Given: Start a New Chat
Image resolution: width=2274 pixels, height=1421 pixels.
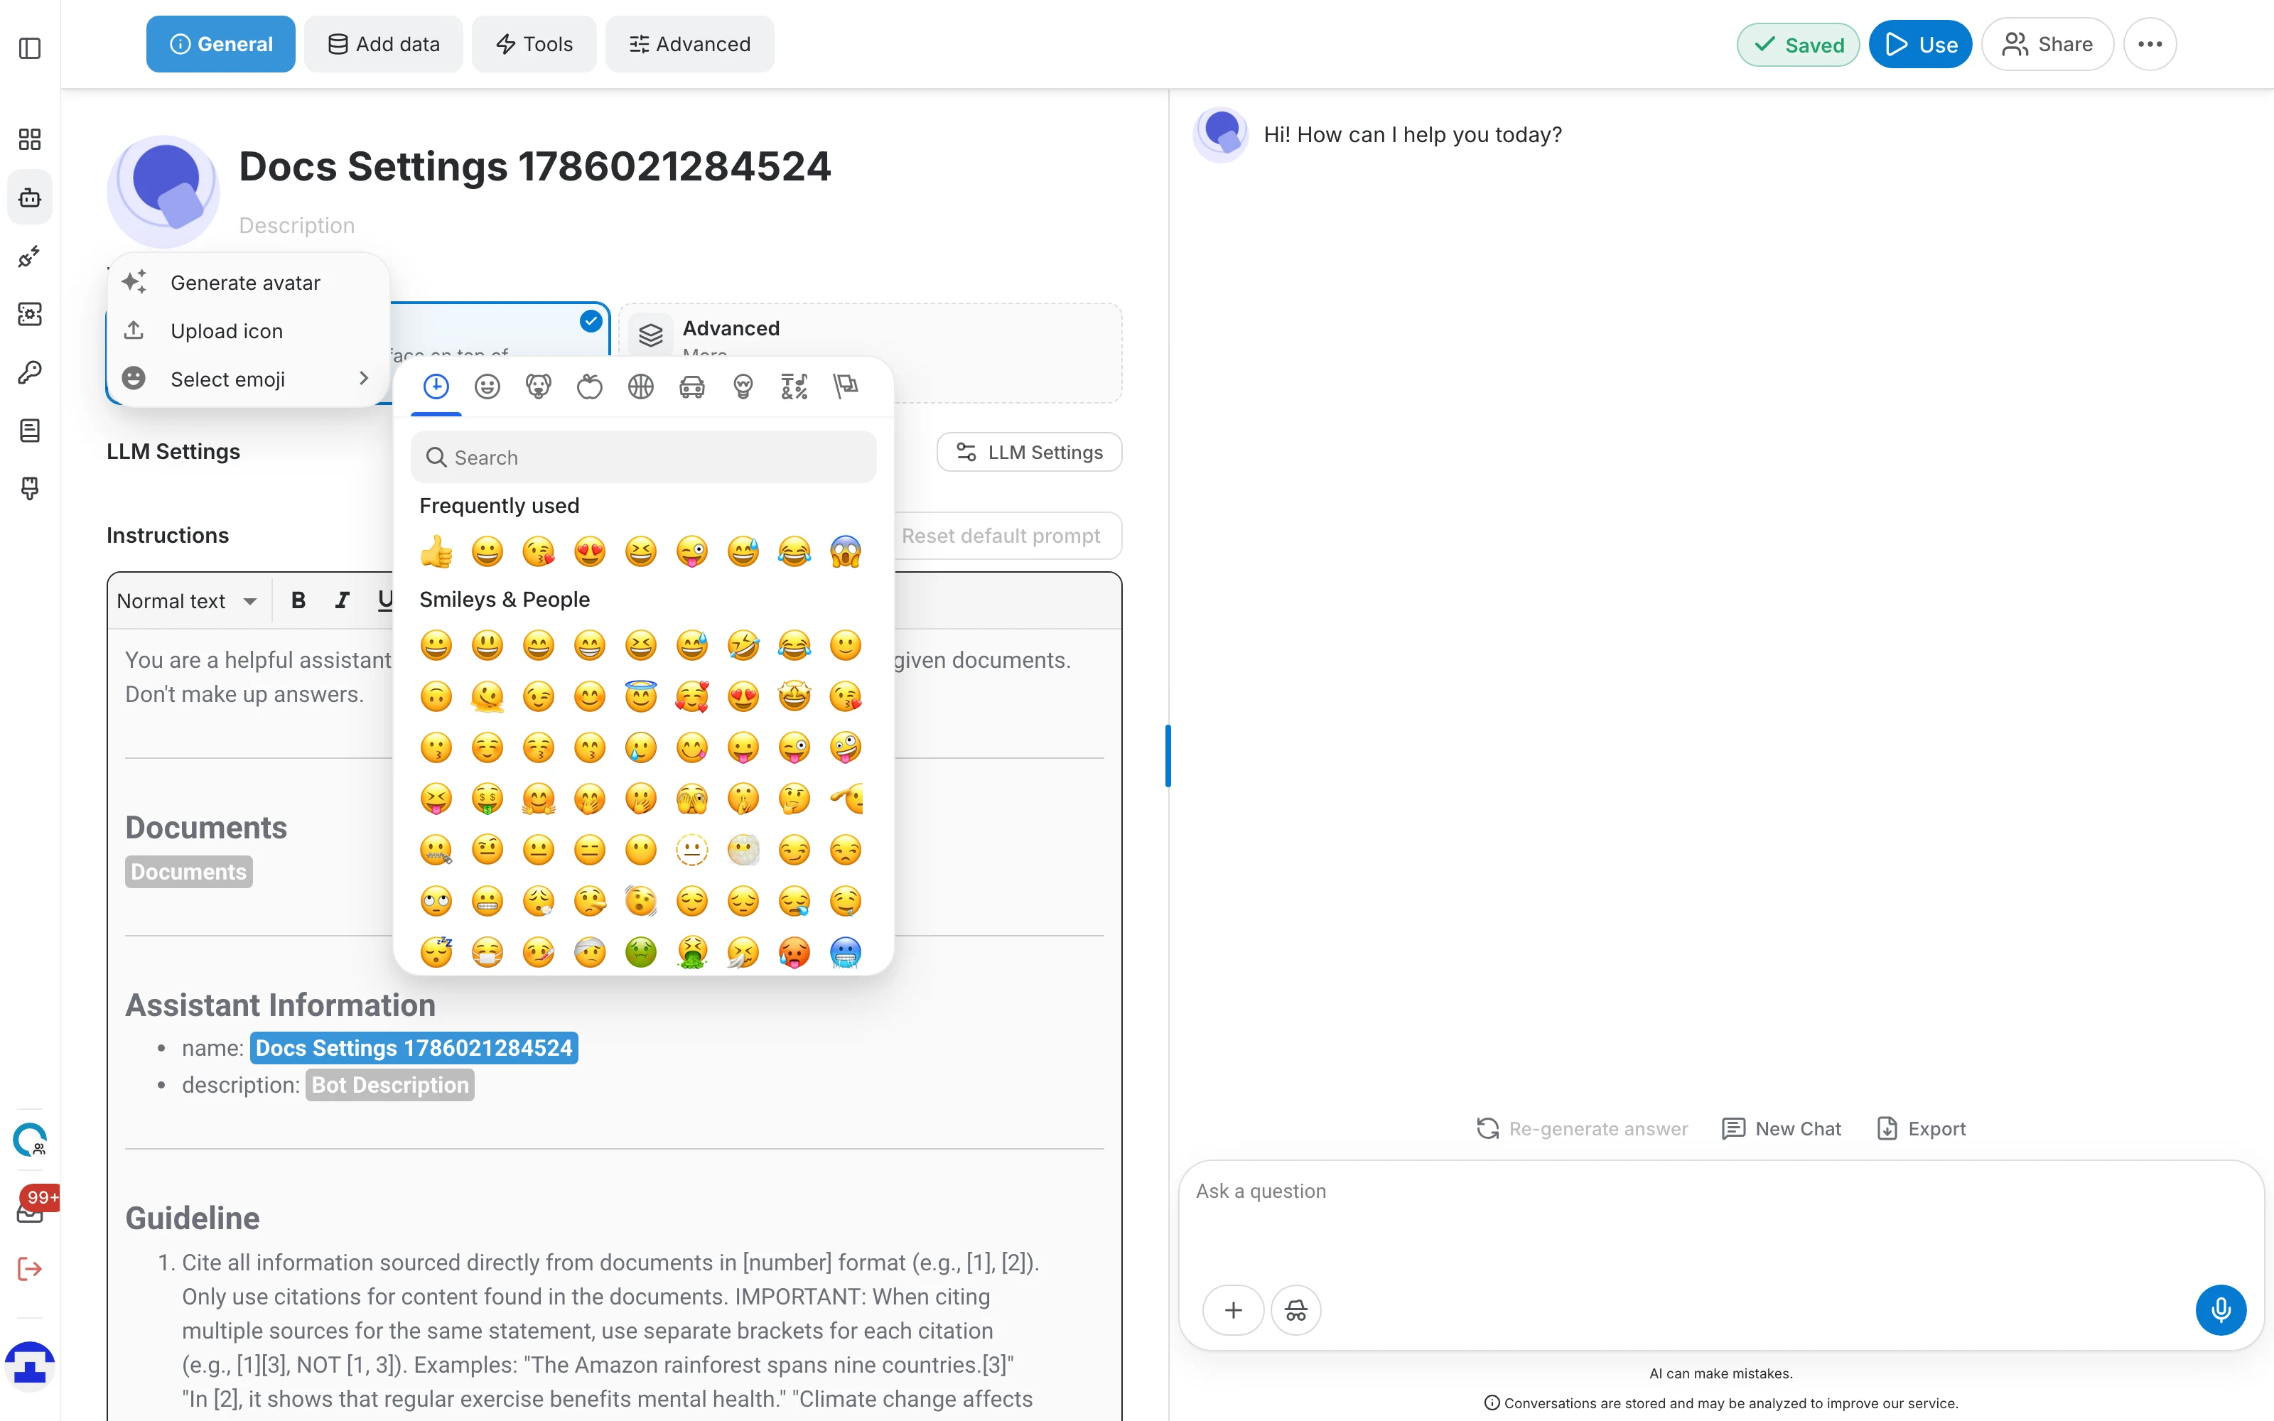Looking at the screenshot, I should click(1782, 1129).
